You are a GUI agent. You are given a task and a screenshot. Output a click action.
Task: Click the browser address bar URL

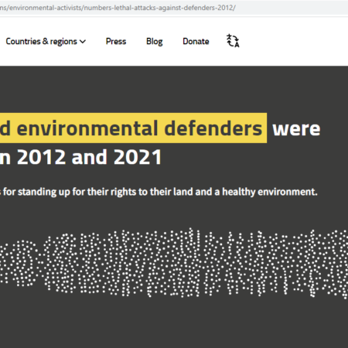click(x=118, y=8)
